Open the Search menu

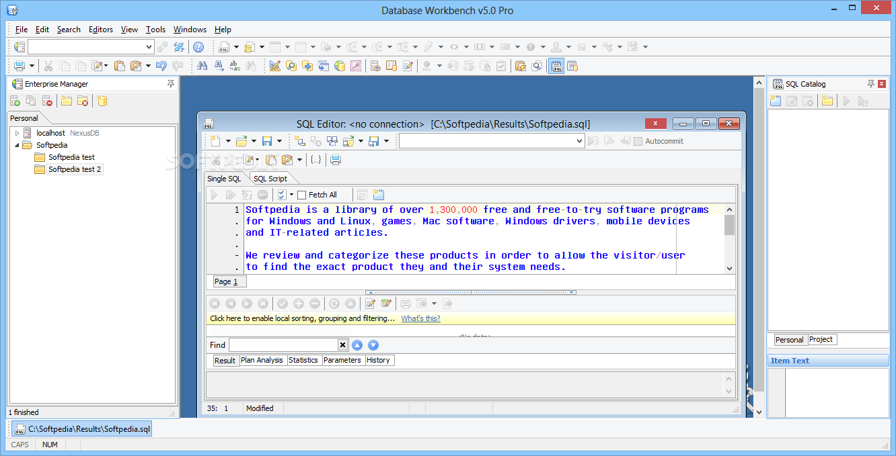tap(69, 30)
